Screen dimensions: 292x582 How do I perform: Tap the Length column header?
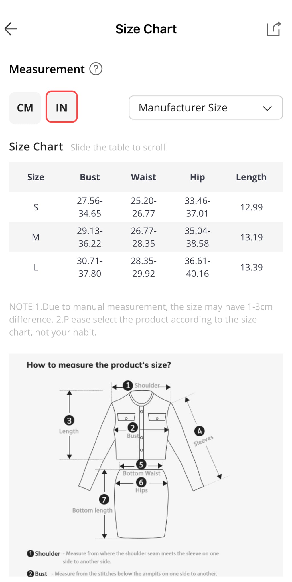[251, 177]
